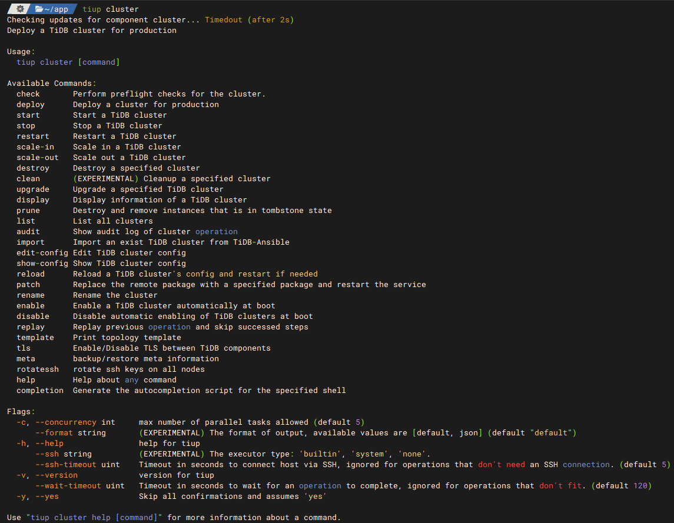Click the 'stop' command name
Screen dimensions: 674x523
point(26,125)
